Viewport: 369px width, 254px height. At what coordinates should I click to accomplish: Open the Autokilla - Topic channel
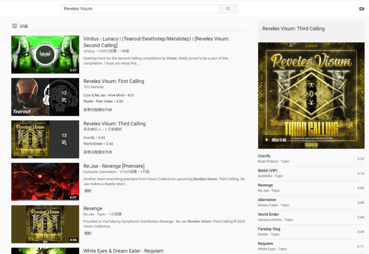coord(271,176)
